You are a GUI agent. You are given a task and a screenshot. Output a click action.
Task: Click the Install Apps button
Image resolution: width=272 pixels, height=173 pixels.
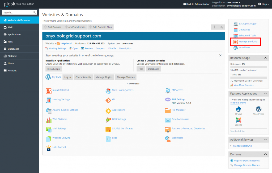point(53,69)
